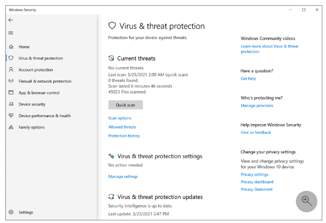
Task: Click the Allowed threats link
Action: pyautogui.click(x=122, y=127)
